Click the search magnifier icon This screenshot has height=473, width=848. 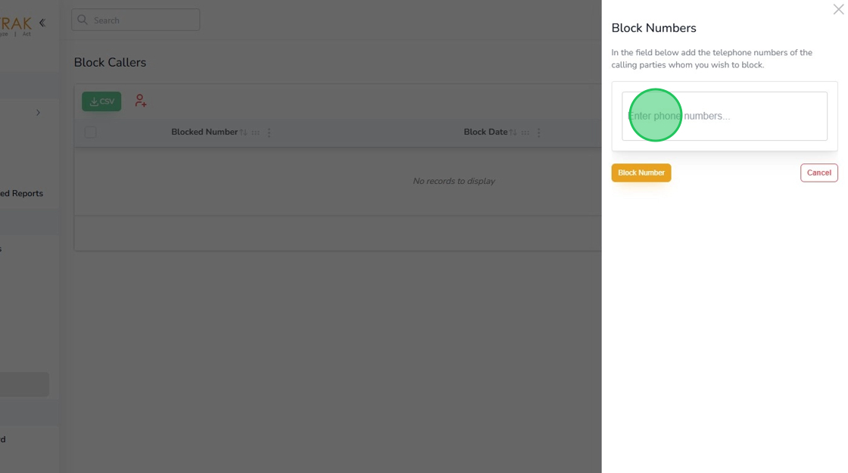(x=83, y=20)
